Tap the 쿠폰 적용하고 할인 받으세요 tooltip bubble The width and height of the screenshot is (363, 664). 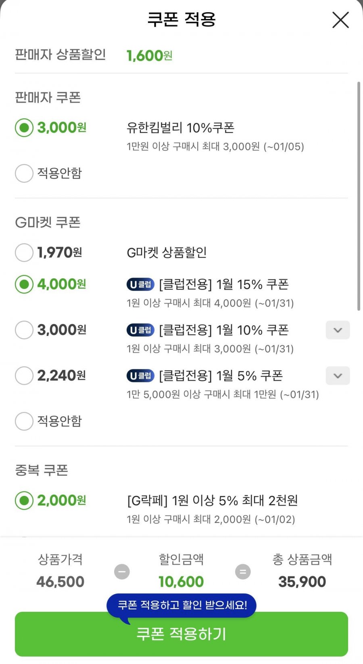pos(181,605)
